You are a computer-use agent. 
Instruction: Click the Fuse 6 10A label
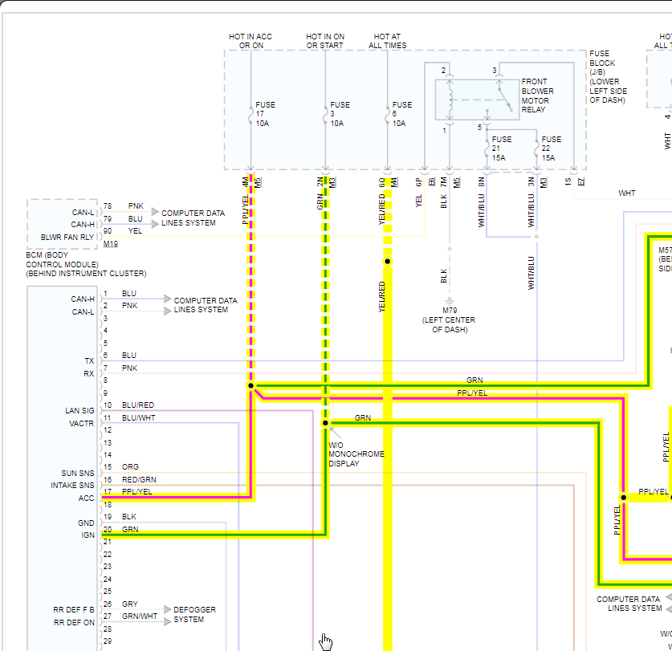click(x=402, y=114)
